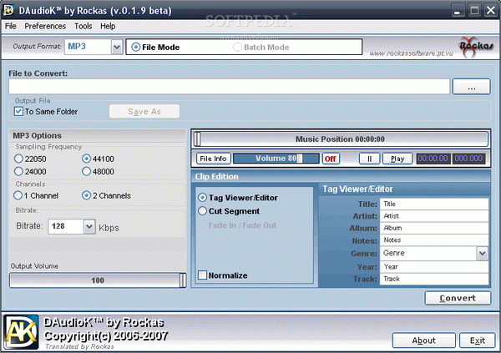Click the www.rockassoftware.pt.vu link
This screenshot has height=353, width=501.
[411, 53]
